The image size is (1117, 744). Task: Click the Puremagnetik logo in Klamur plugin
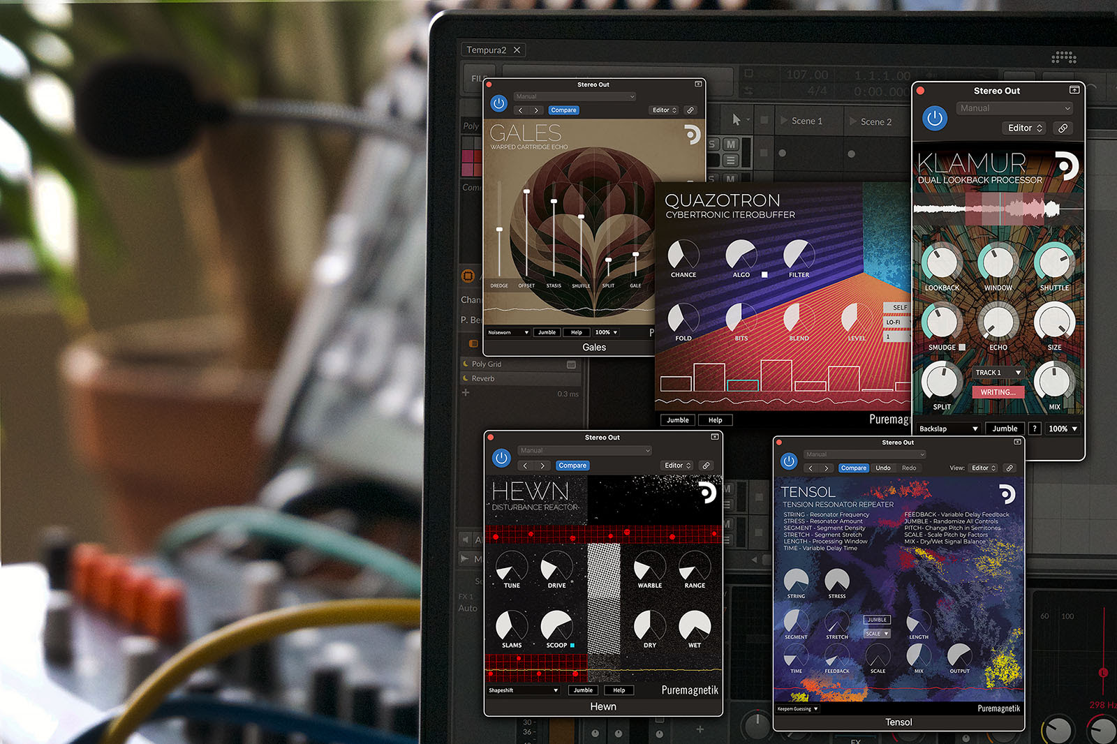[1067, 165]
